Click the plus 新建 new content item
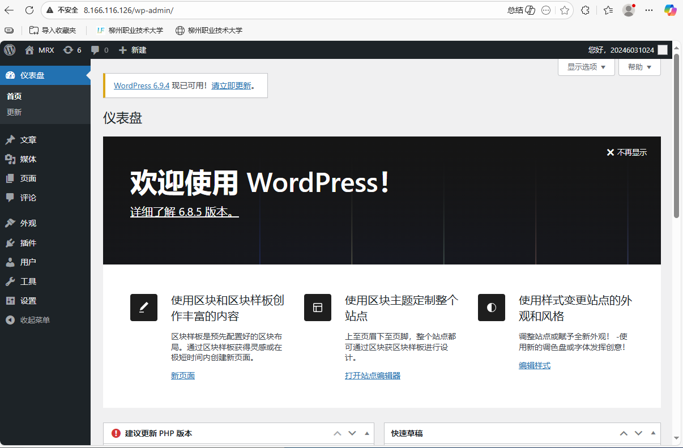 tap(133, 50)
